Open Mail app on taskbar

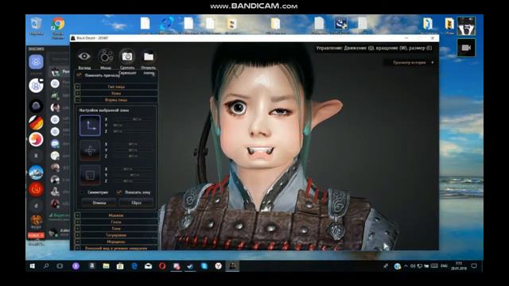[149, 266]
